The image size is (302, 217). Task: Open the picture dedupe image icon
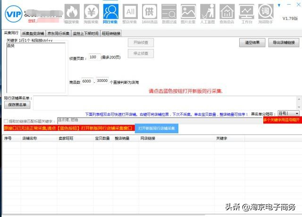(x=188, y=14)
